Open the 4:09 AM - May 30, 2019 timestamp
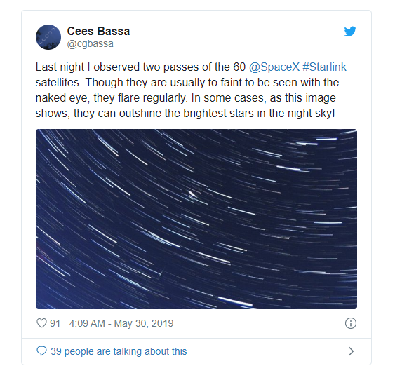This screenshot has height=373, width=395. (x=121, y=323)
